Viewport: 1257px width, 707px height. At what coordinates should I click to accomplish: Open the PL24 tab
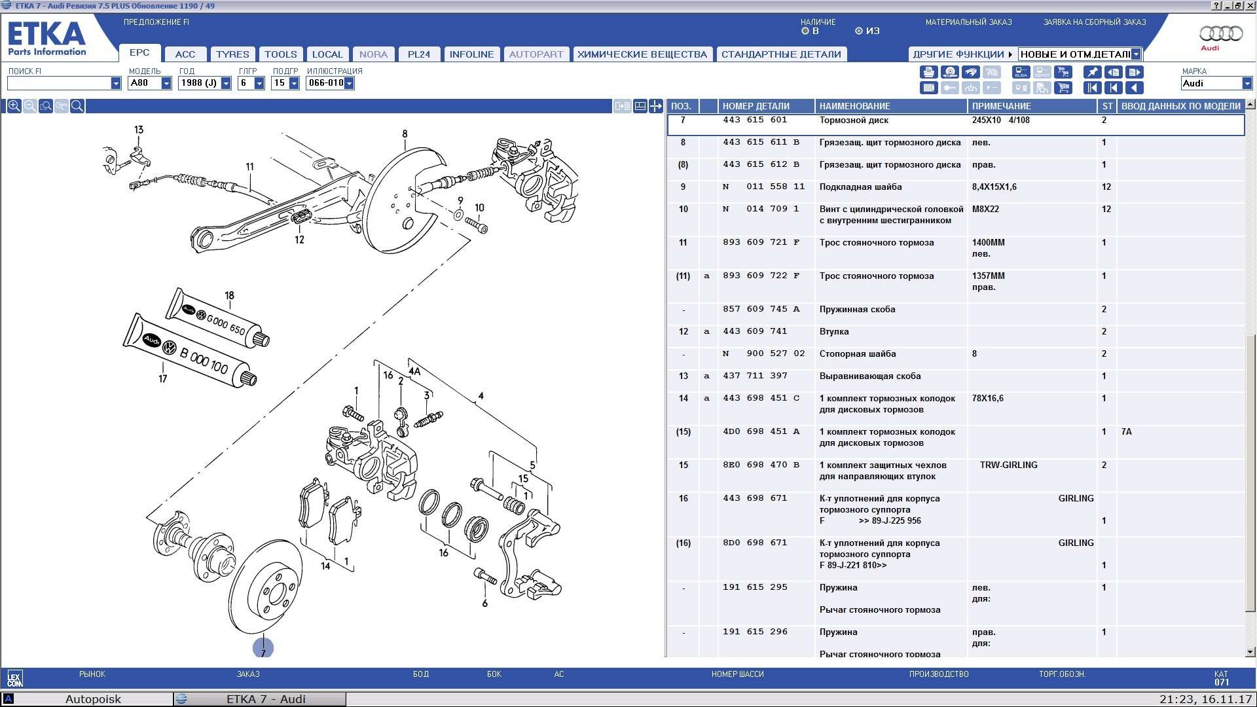(419, 54)
